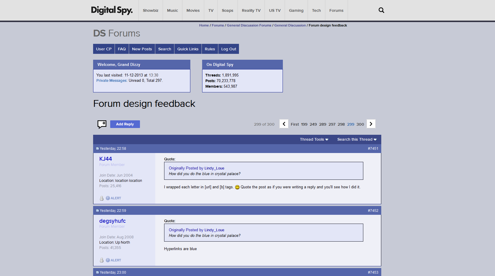Click the new post speech-bubble icon
This screenshot has width=495, height=276.
(102, 124)
